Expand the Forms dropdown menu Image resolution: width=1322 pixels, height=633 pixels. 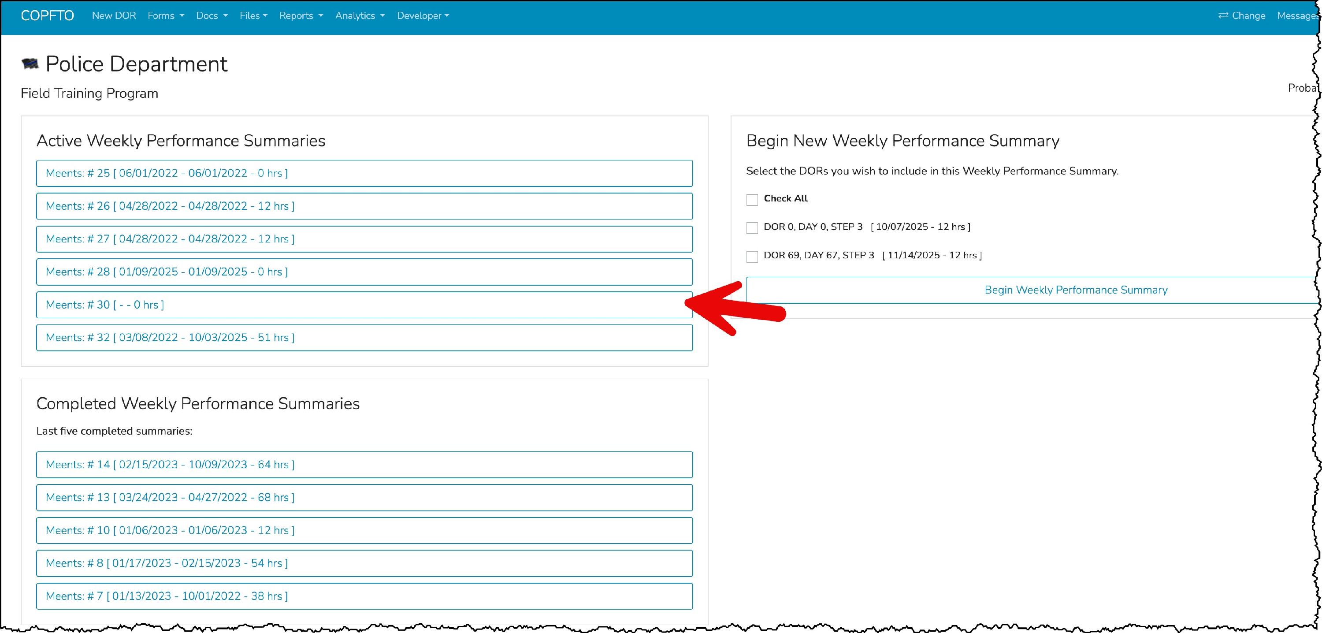point(165,15)
